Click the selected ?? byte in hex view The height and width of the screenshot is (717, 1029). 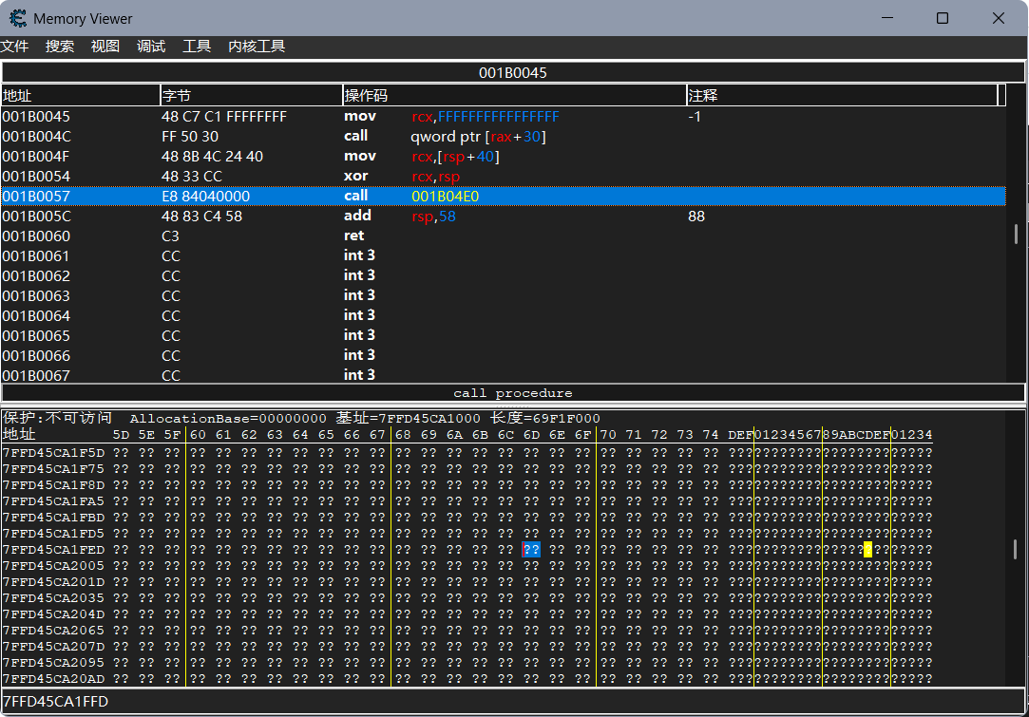click(531, 550)
